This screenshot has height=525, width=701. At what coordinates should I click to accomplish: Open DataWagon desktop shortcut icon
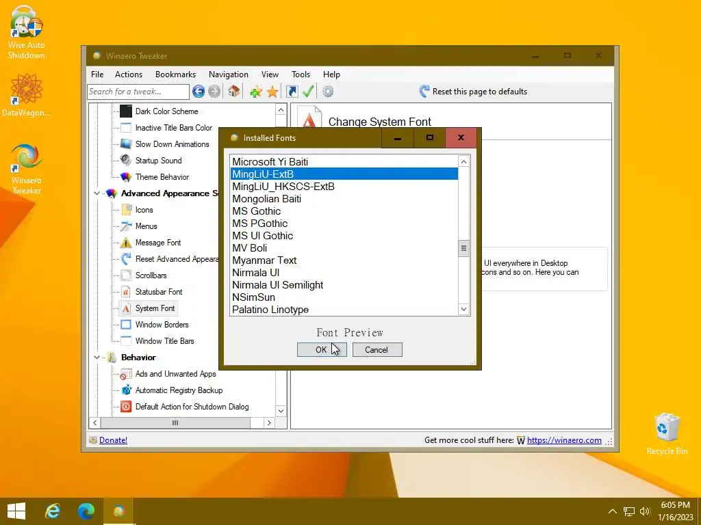coord(27,94)
